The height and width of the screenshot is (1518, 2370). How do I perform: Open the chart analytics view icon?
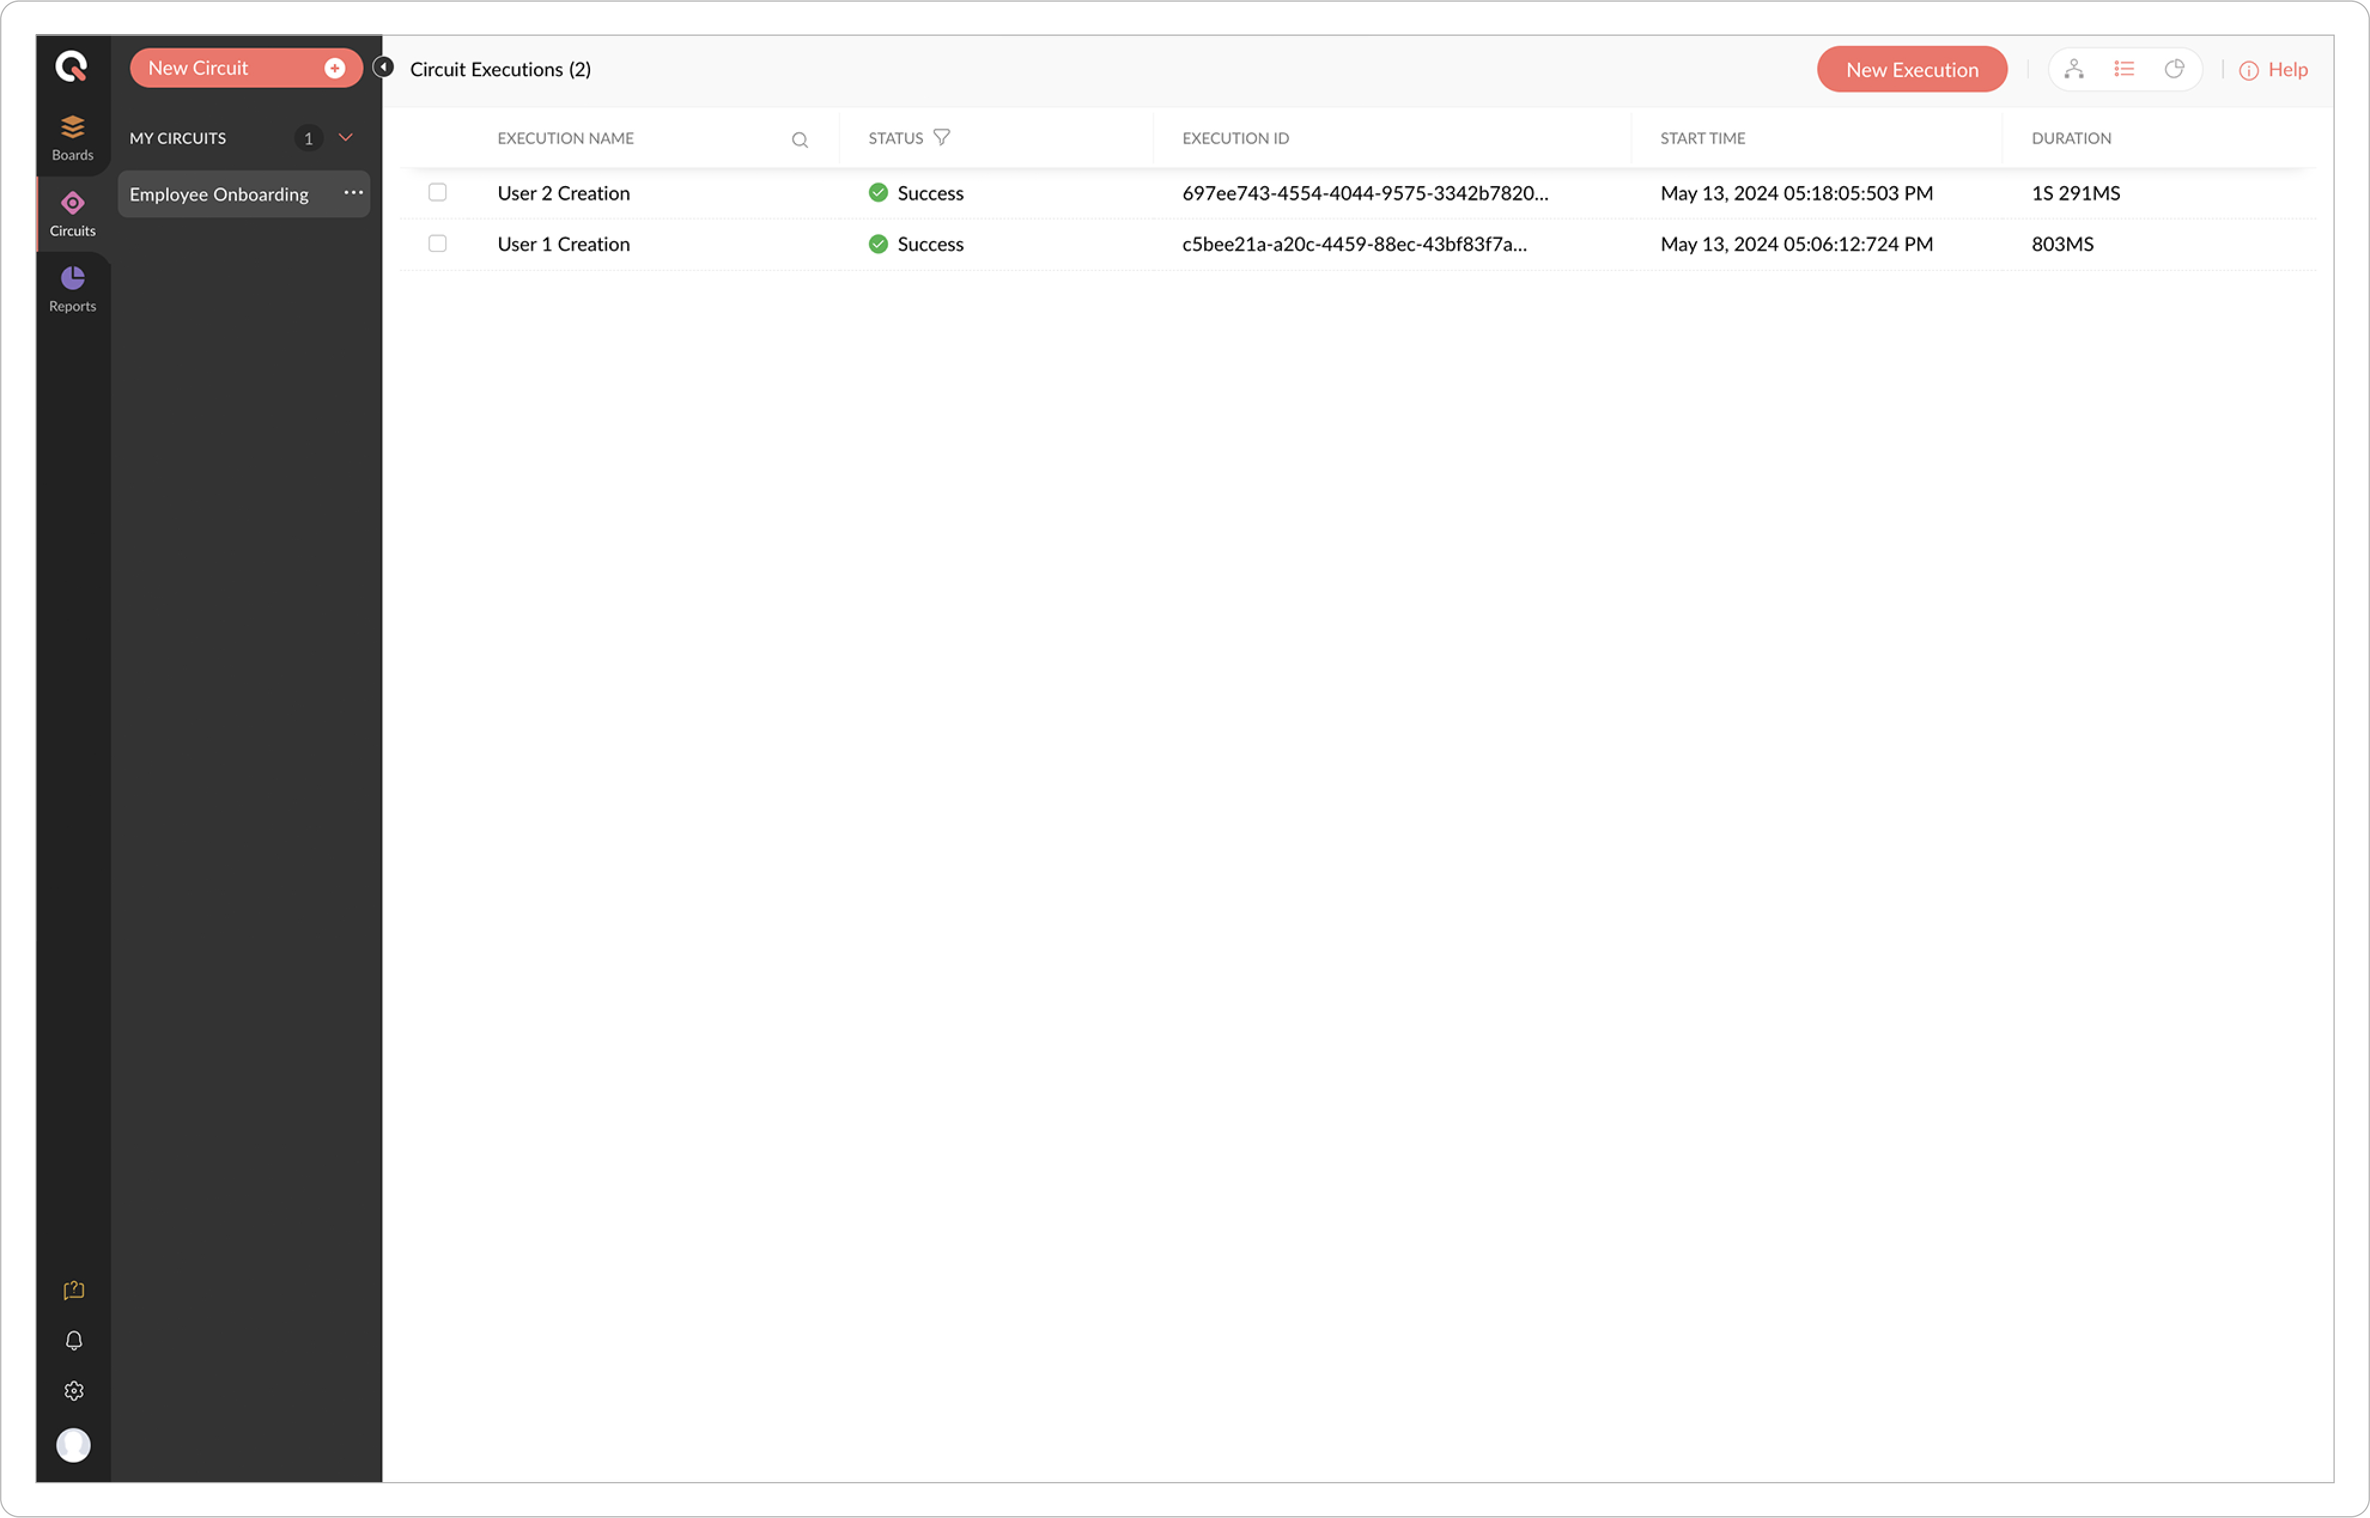(2175, 69)
